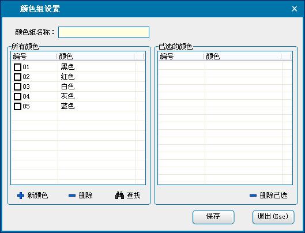305x233 pixels.
Task: Focus the 颜色组名称 input field
Action: click(x=104, y=32)
